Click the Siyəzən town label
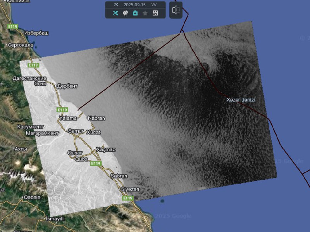 tap(130, 189)
